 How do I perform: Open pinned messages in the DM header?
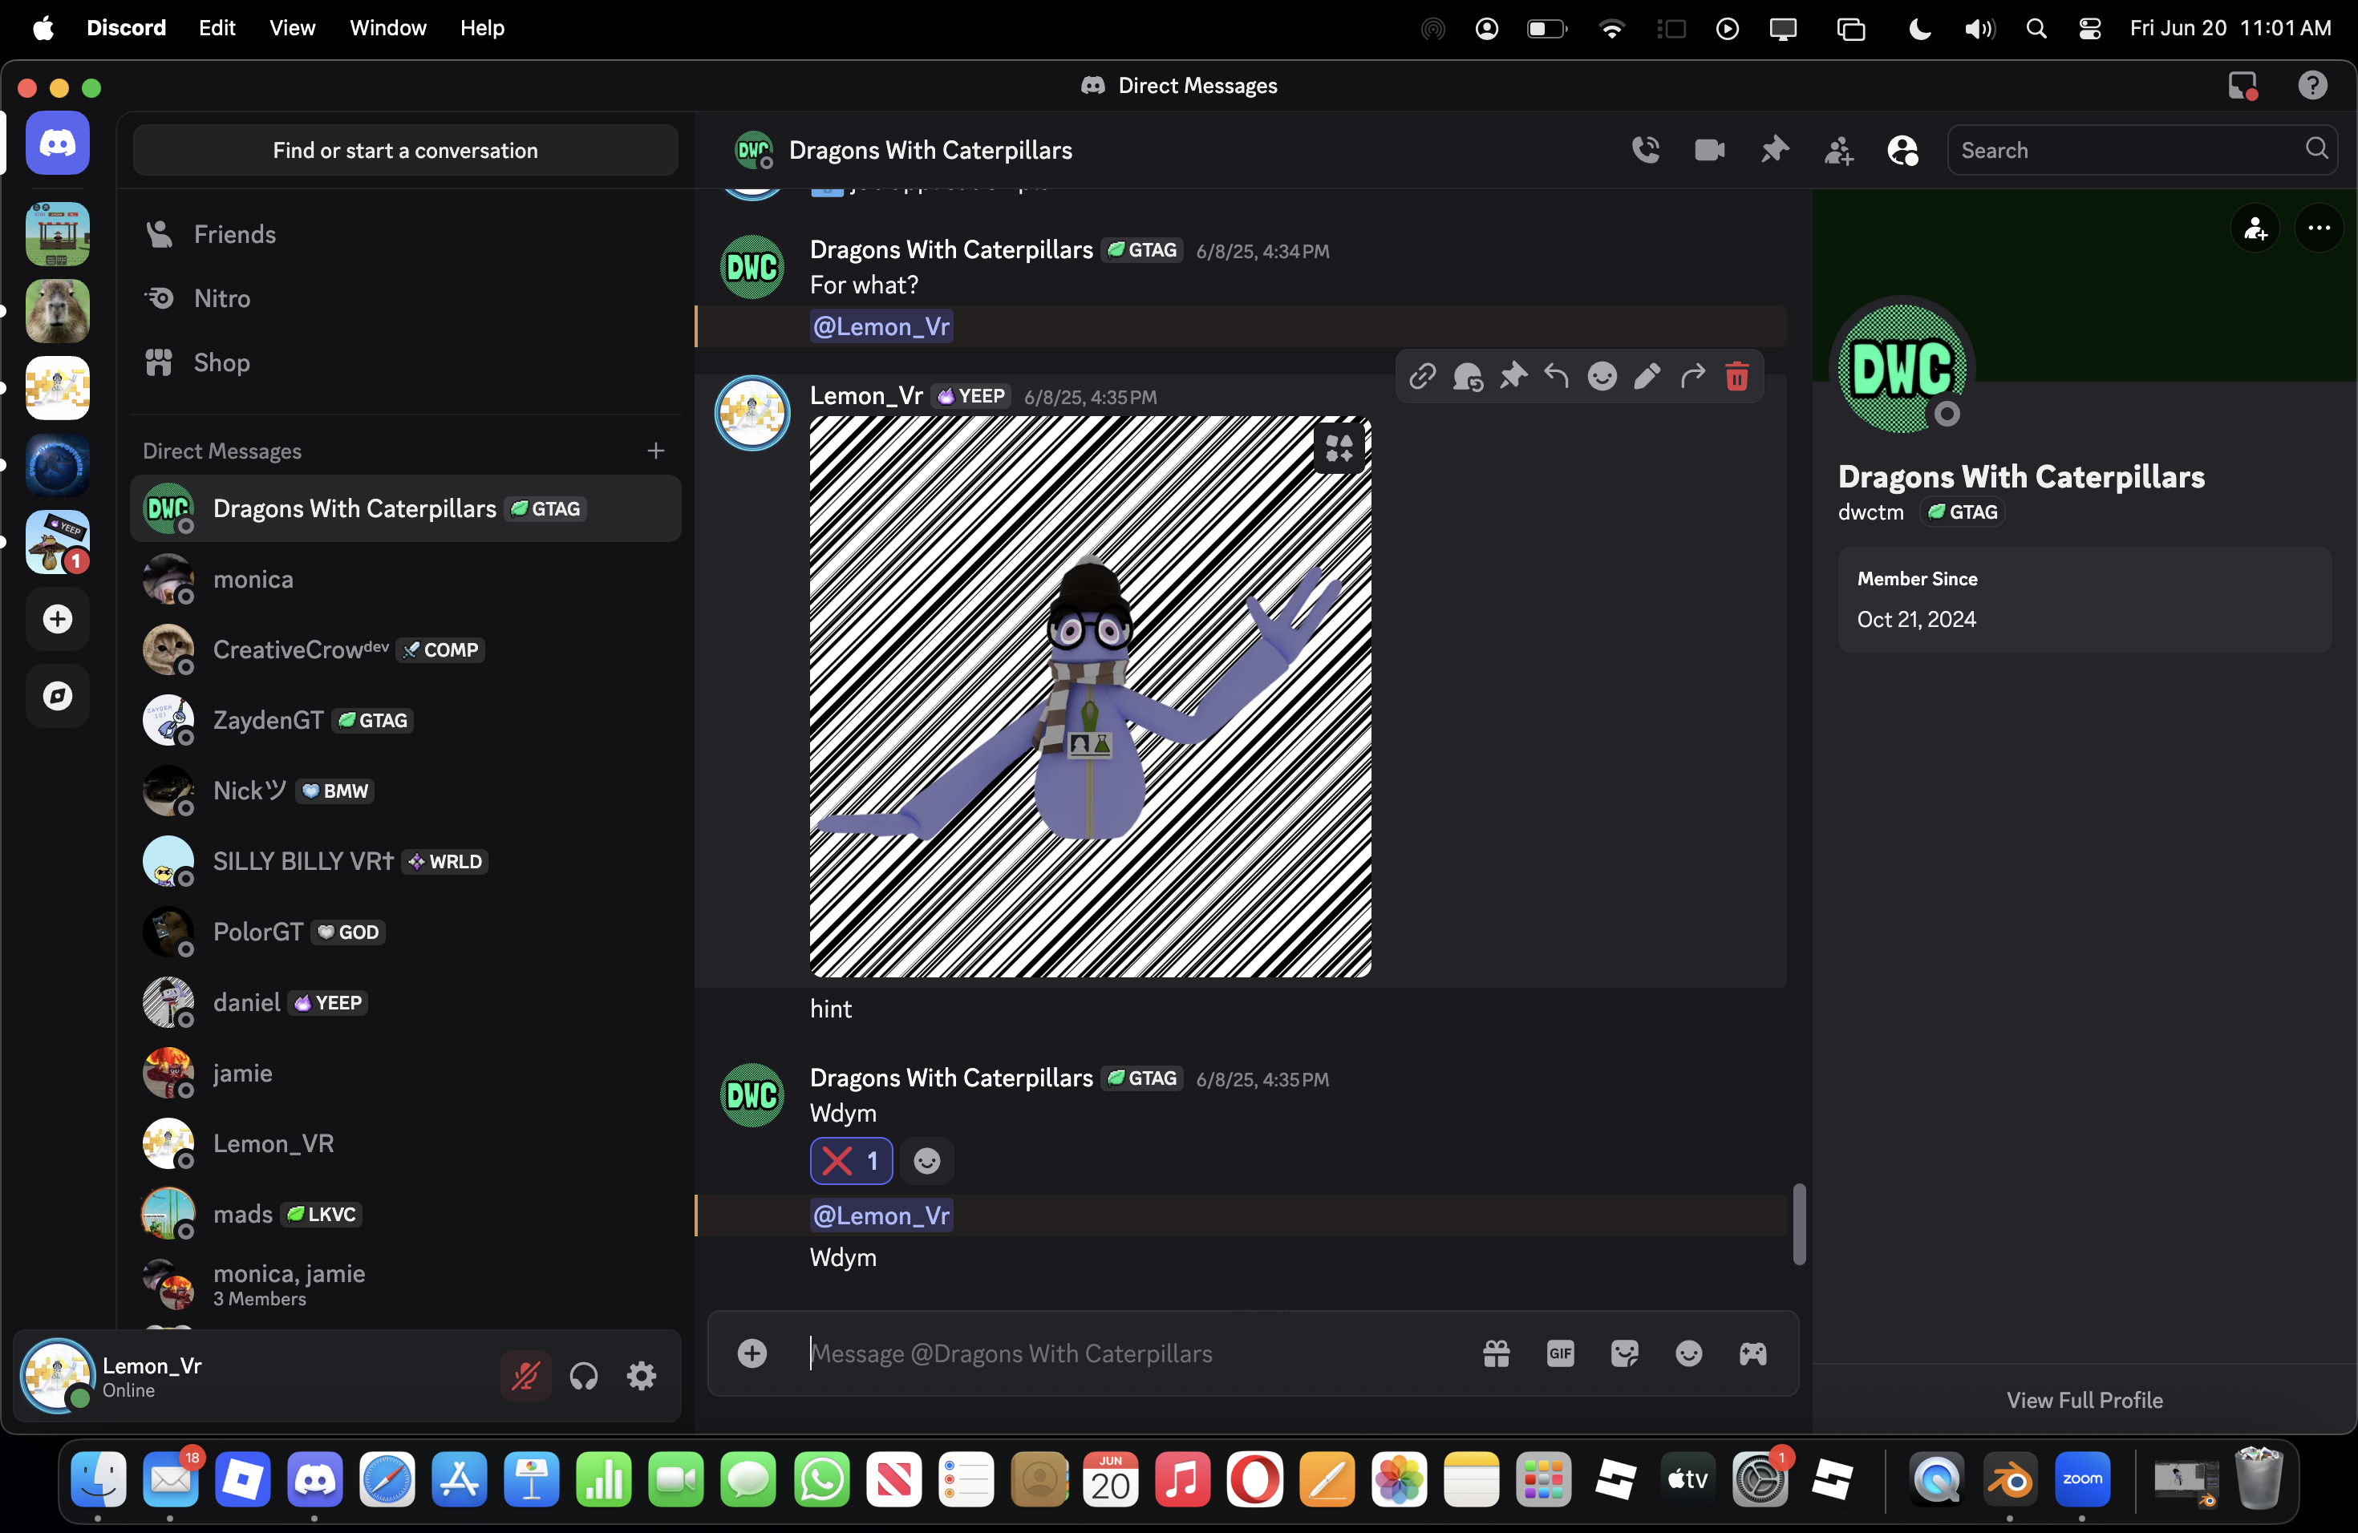[x=1773, y=150]
